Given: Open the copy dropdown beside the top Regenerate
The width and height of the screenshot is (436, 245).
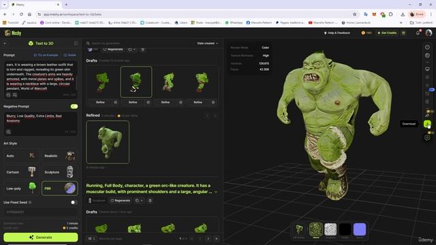Looking at the screenshot, I should coord(131,50).
